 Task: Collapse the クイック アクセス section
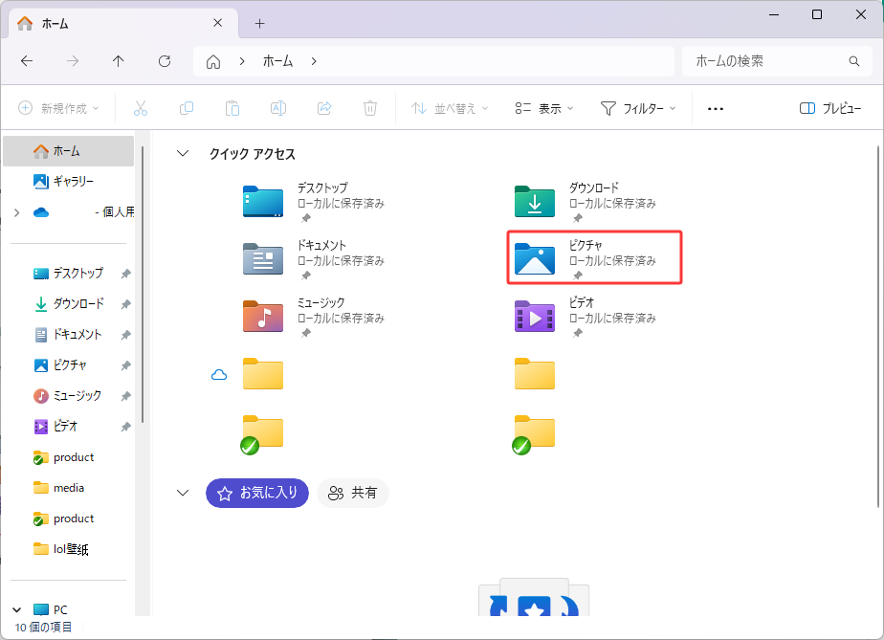pos(183,153)
